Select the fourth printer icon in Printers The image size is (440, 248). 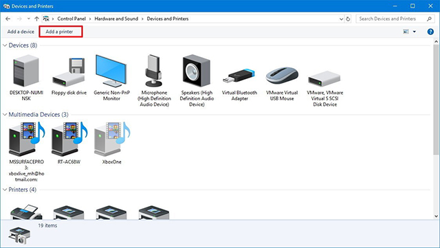154,213
